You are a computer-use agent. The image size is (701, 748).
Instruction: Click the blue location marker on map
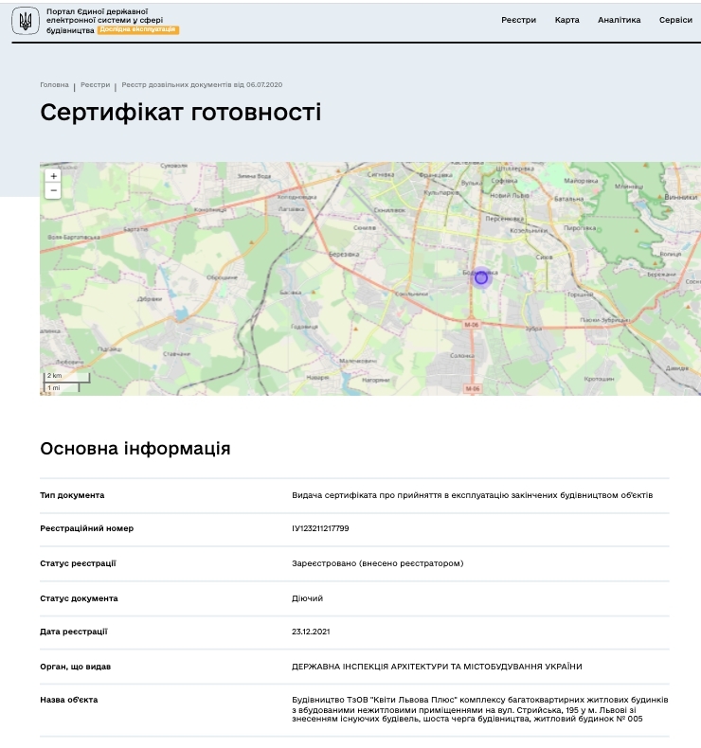pyautogui.click(x=480, y=277)
